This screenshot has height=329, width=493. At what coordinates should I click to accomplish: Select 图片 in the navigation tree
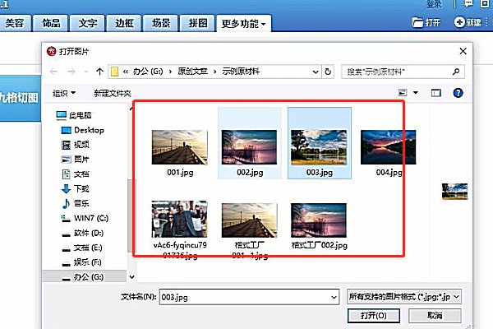coord(75,160)
